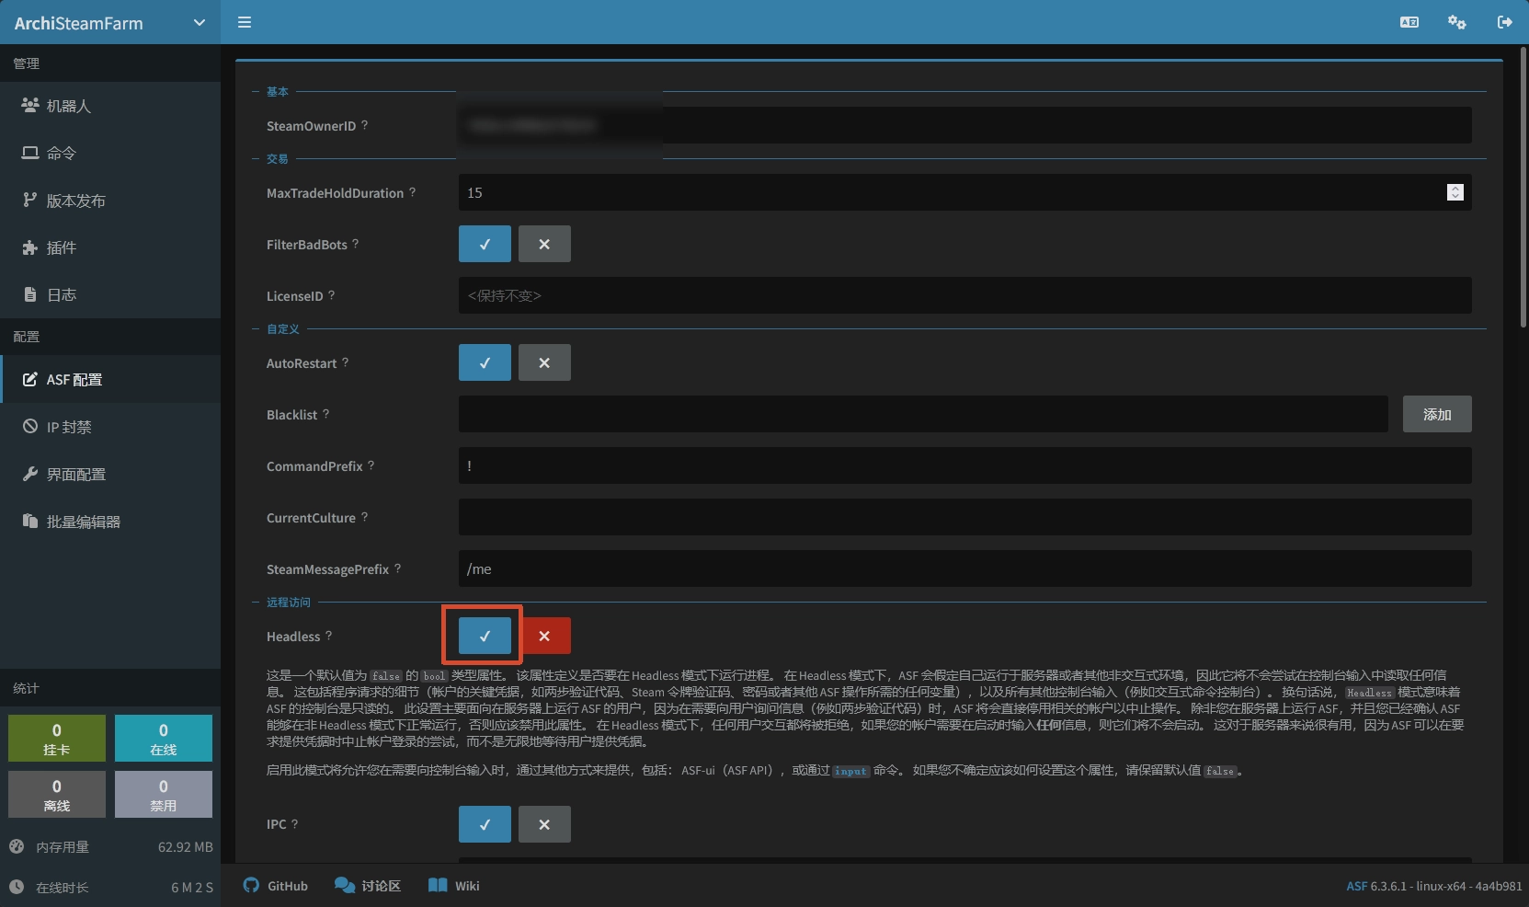Open the 日志 (Log) page
The image size is (1529, 907).
pyautogui.click(x=110, y=294)
